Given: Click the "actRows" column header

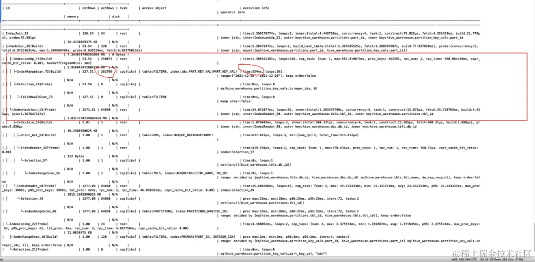Looking at the screenshot, I should [x=107, y=8].
